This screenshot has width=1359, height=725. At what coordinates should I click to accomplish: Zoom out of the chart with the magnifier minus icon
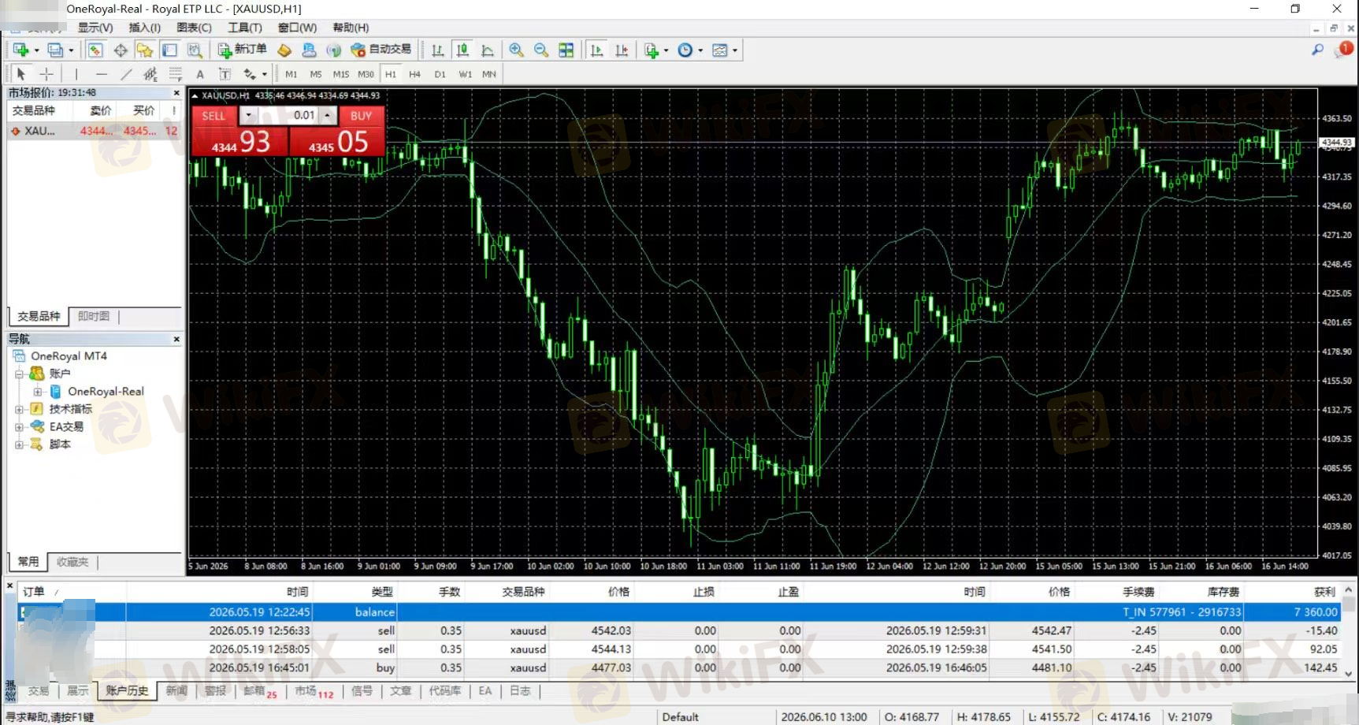point(541,50)
